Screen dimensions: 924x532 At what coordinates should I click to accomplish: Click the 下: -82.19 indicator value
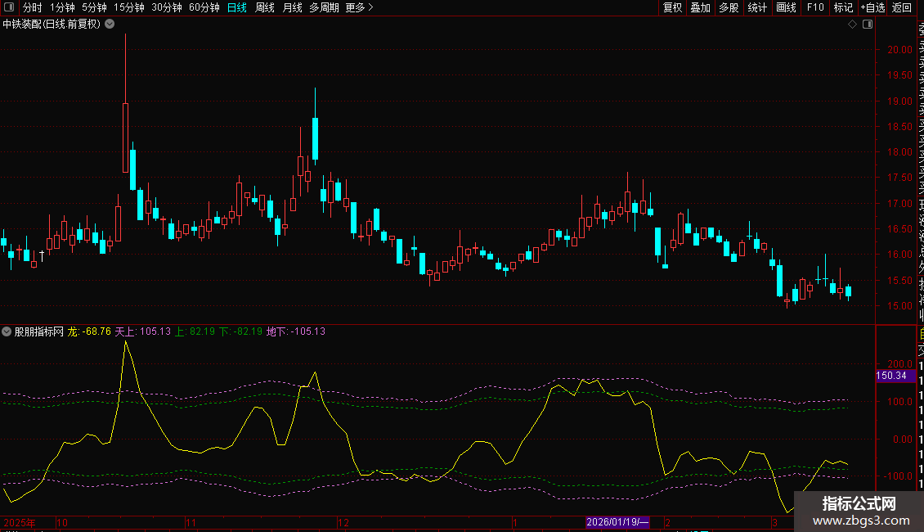point(240,331)
